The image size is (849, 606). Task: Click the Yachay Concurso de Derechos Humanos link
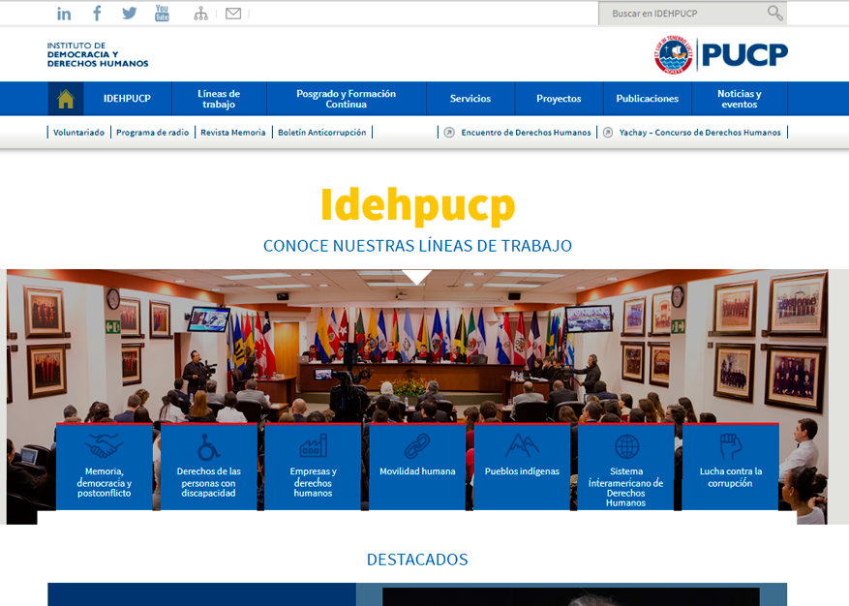(x=700, y=132)
